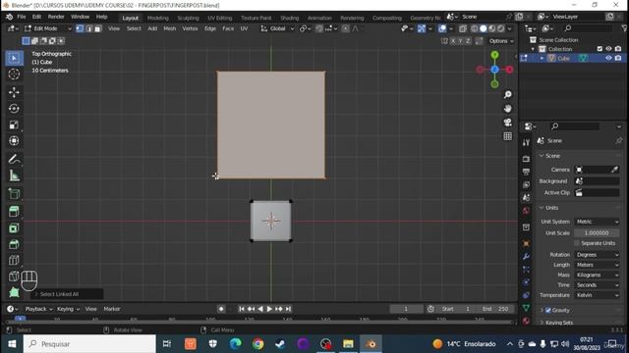Open the Render properties tab
This screenshot has width=629, height=353.
527,159
